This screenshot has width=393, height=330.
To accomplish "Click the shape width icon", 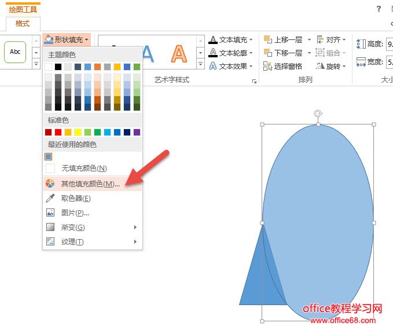I will click(361, 62).
